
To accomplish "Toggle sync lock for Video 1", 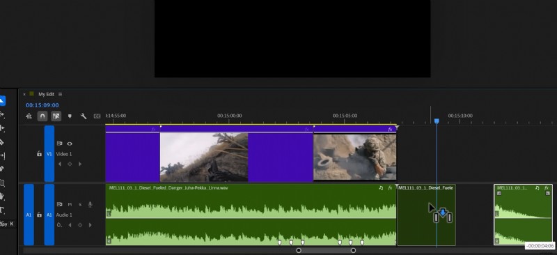I will [x=59, y=144].
